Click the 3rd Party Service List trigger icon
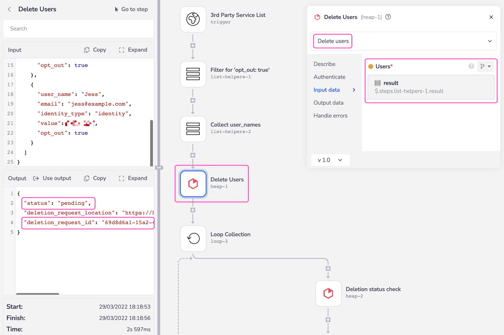504x335 pixels. [x=193, y=19]
